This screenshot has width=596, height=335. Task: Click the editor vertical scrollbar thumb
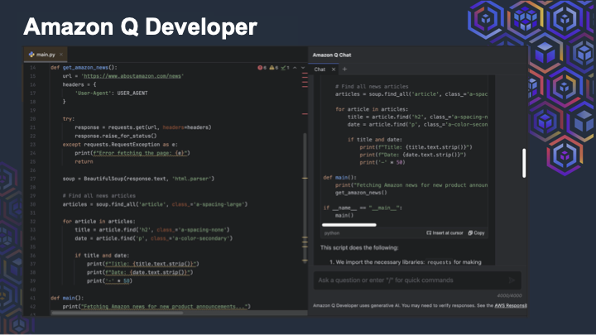[x=305, y=198]
